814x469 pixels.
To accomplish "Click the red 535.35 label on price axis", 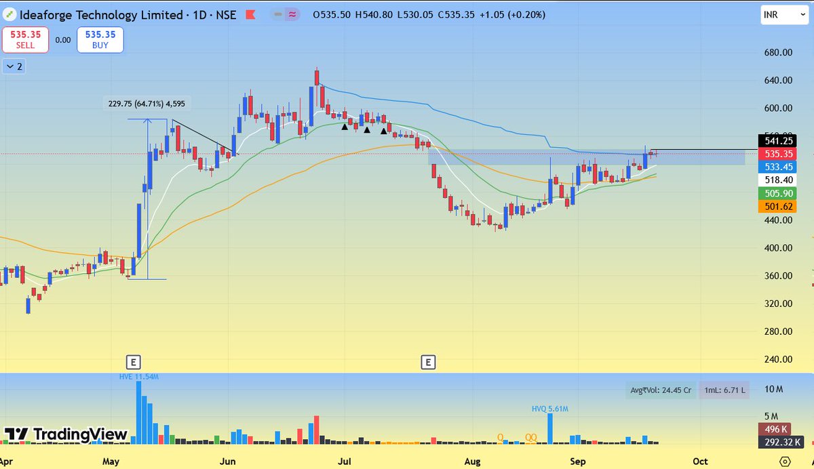I will pyautogui.click(x=778, y=154).
